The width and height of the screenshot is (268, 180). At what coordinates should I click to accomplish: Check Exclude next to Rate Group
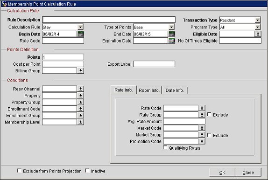click(x=209, y=115)
